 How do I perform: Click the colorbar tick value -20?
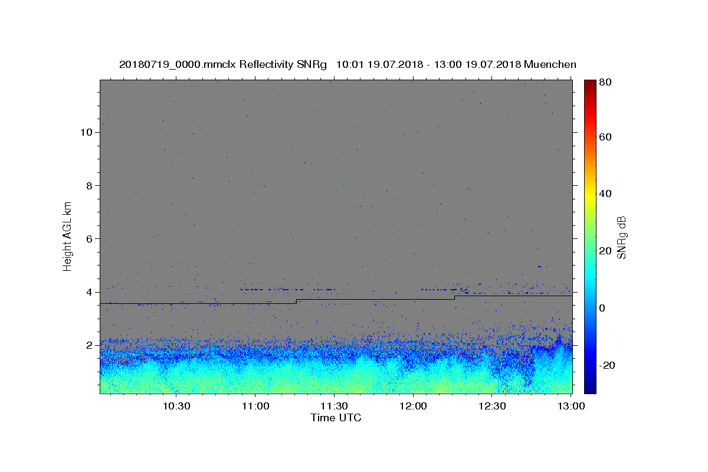tap(608, 365)
